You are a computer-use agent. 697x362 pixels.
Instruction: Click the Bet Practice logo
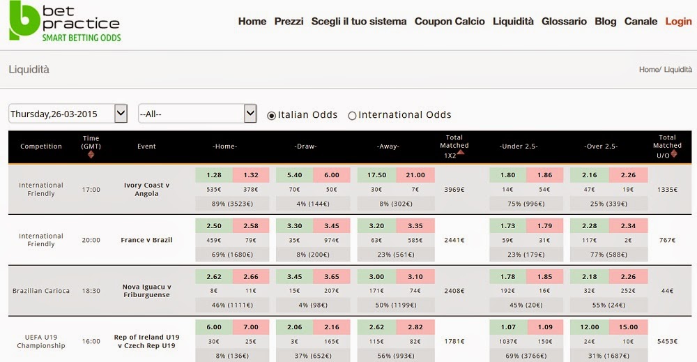65,22
